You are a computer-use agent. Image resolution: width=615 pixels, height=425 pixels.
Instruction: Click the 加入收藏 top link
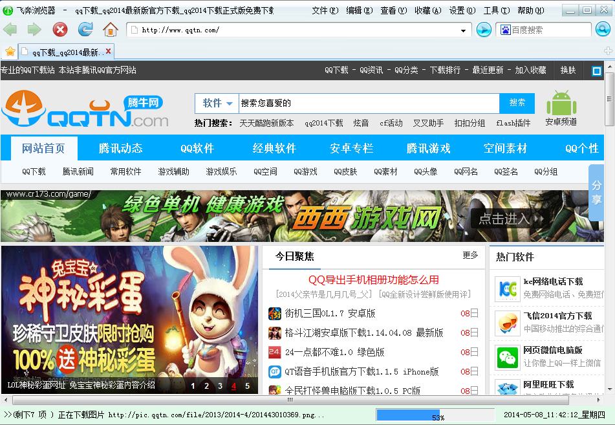(530, 71)
